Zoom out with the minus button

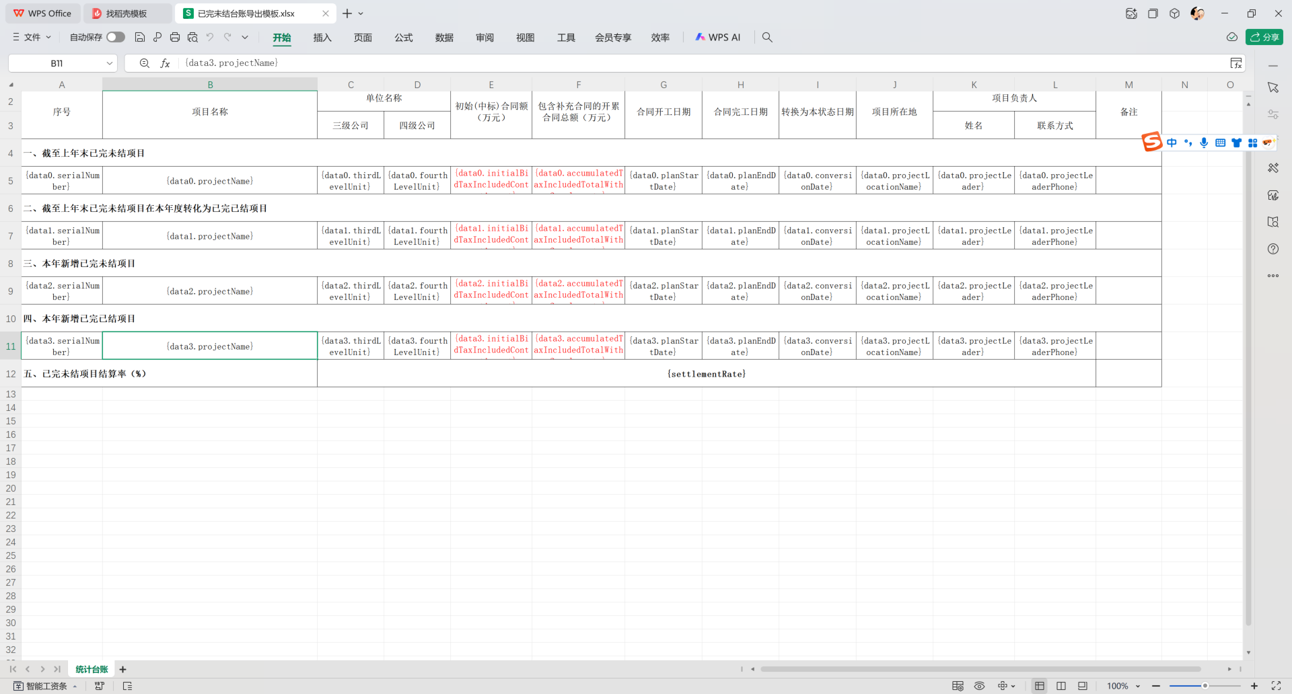coord(1156,686)
